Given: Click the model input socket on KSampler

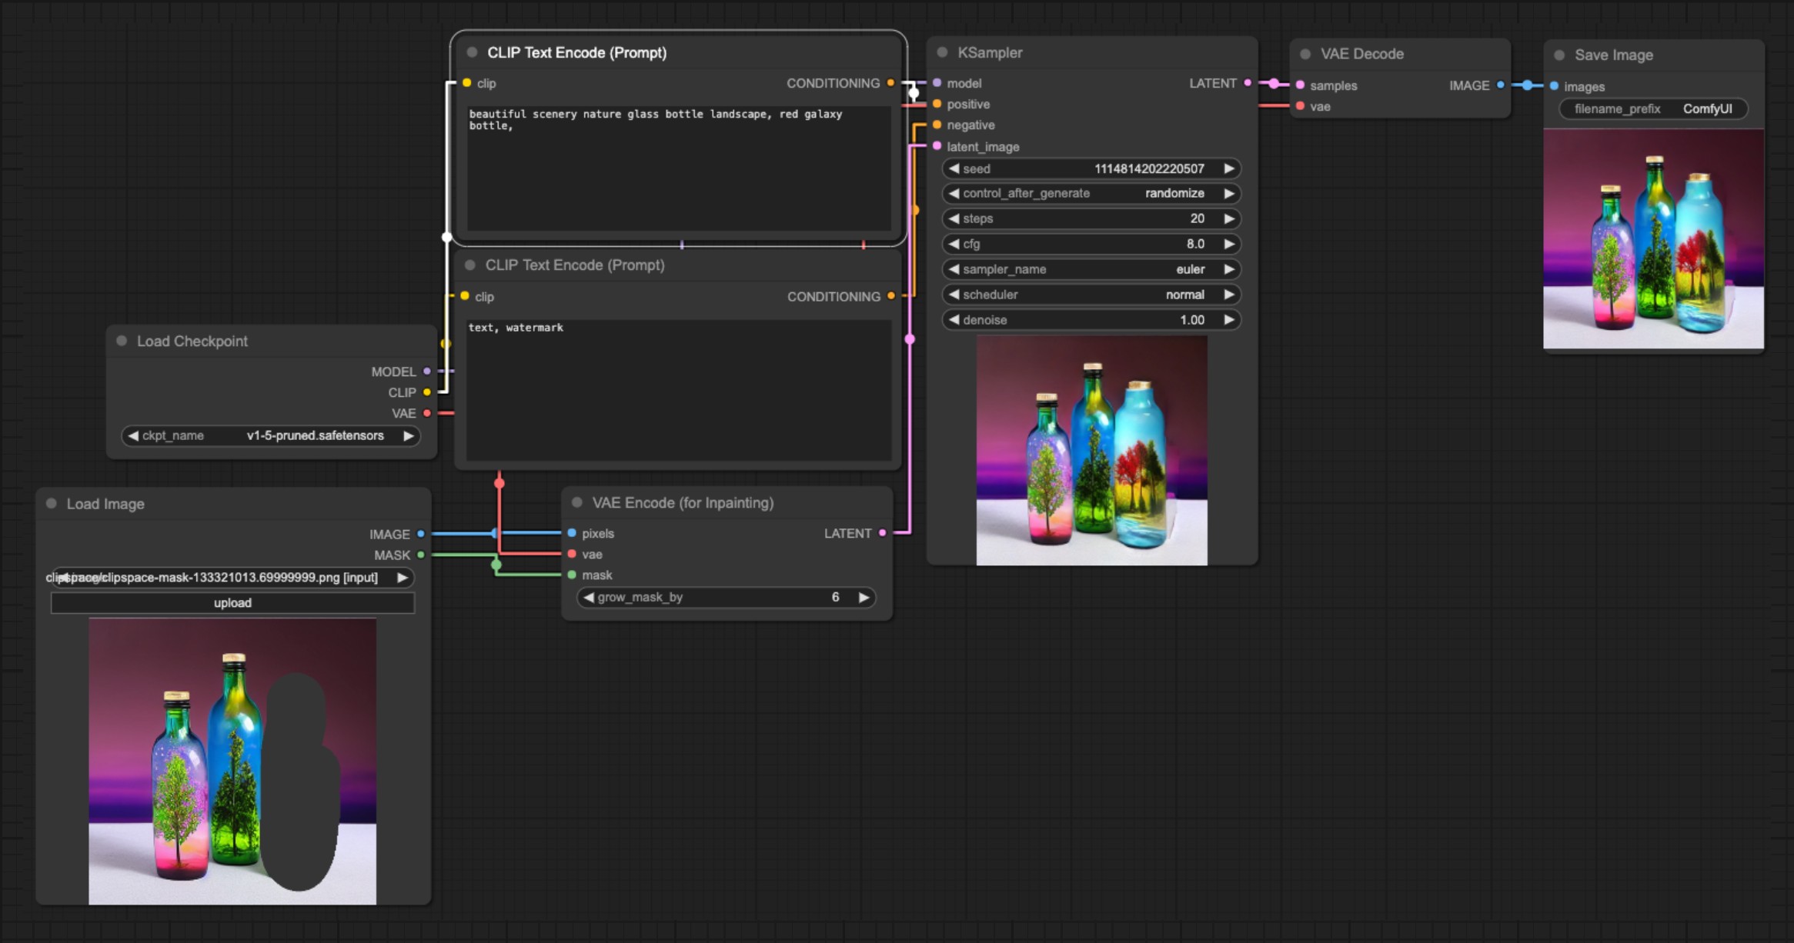Looking at the screenshot, I should (937, 82).
